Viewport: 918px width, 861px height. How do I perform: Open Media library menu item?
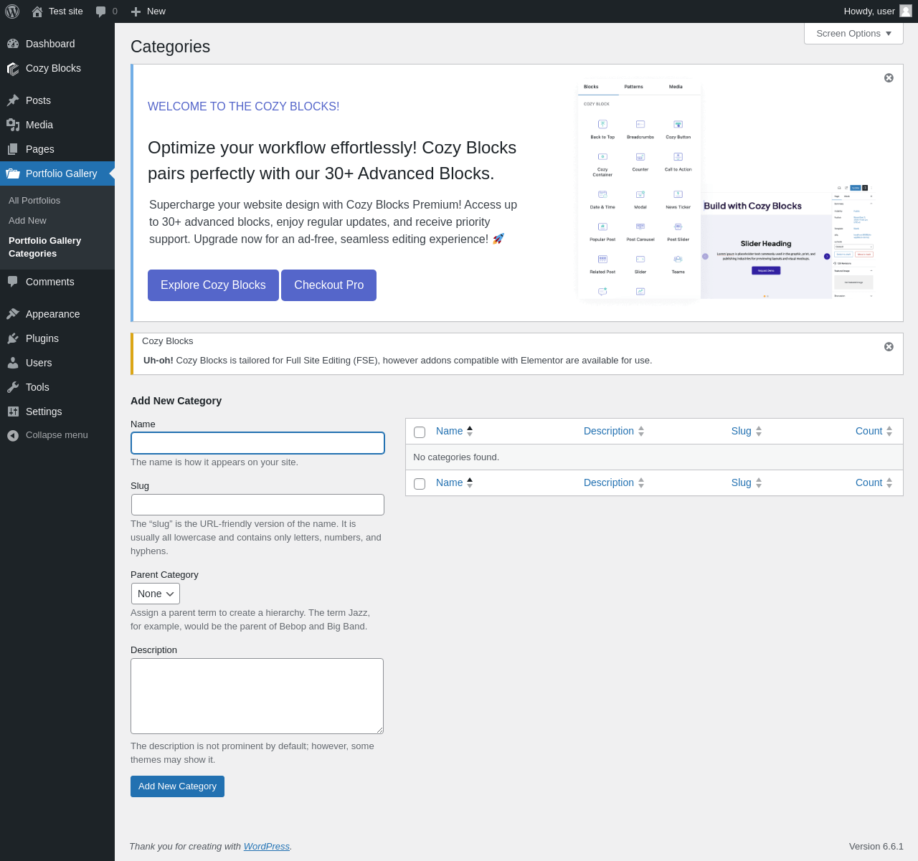(39, 125)
